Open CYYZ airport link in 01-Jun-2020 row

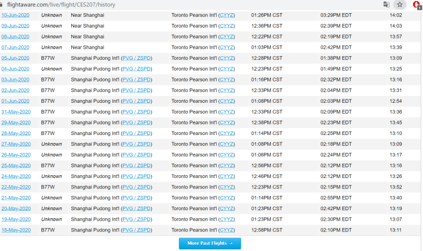(226, 101)
